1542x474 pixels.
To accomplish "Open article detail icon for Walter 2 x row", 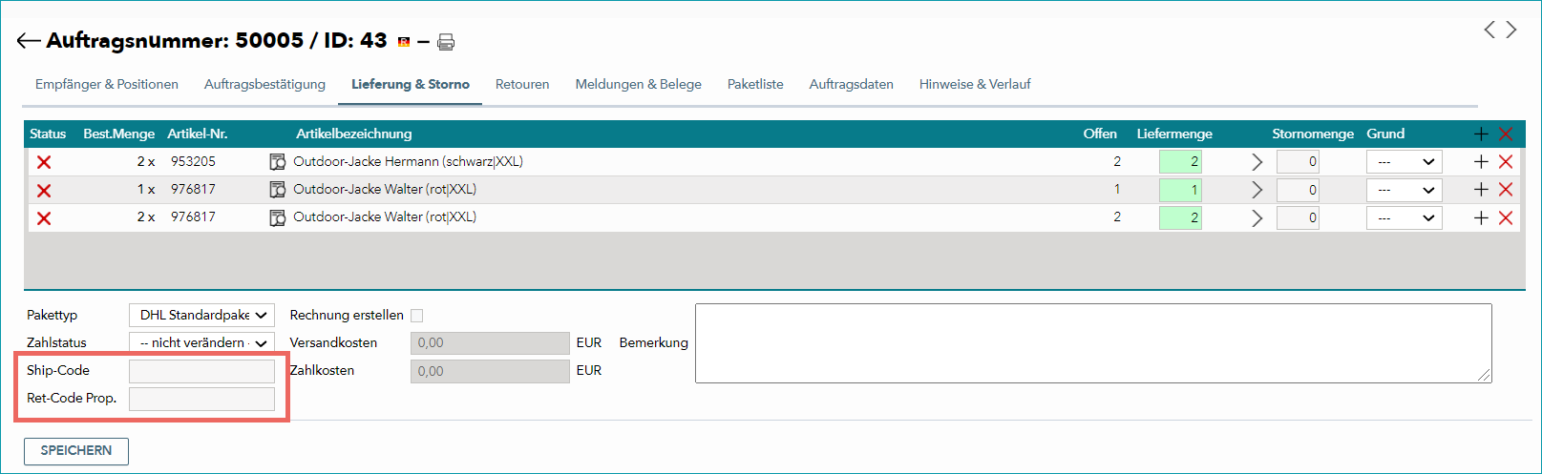I will coord(278,217).
